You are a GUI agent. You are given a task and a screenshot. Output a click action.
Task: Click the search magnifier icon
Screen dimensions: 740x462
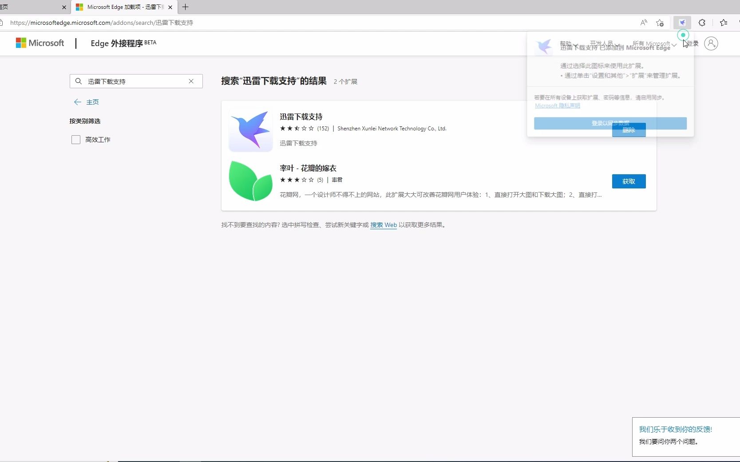(79, 81)
